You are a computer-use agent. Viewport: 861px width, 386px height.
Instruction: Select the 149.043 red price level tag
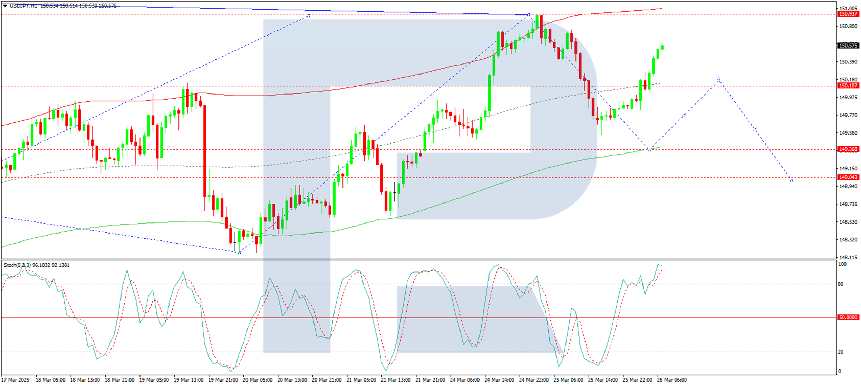pos(848,177)
